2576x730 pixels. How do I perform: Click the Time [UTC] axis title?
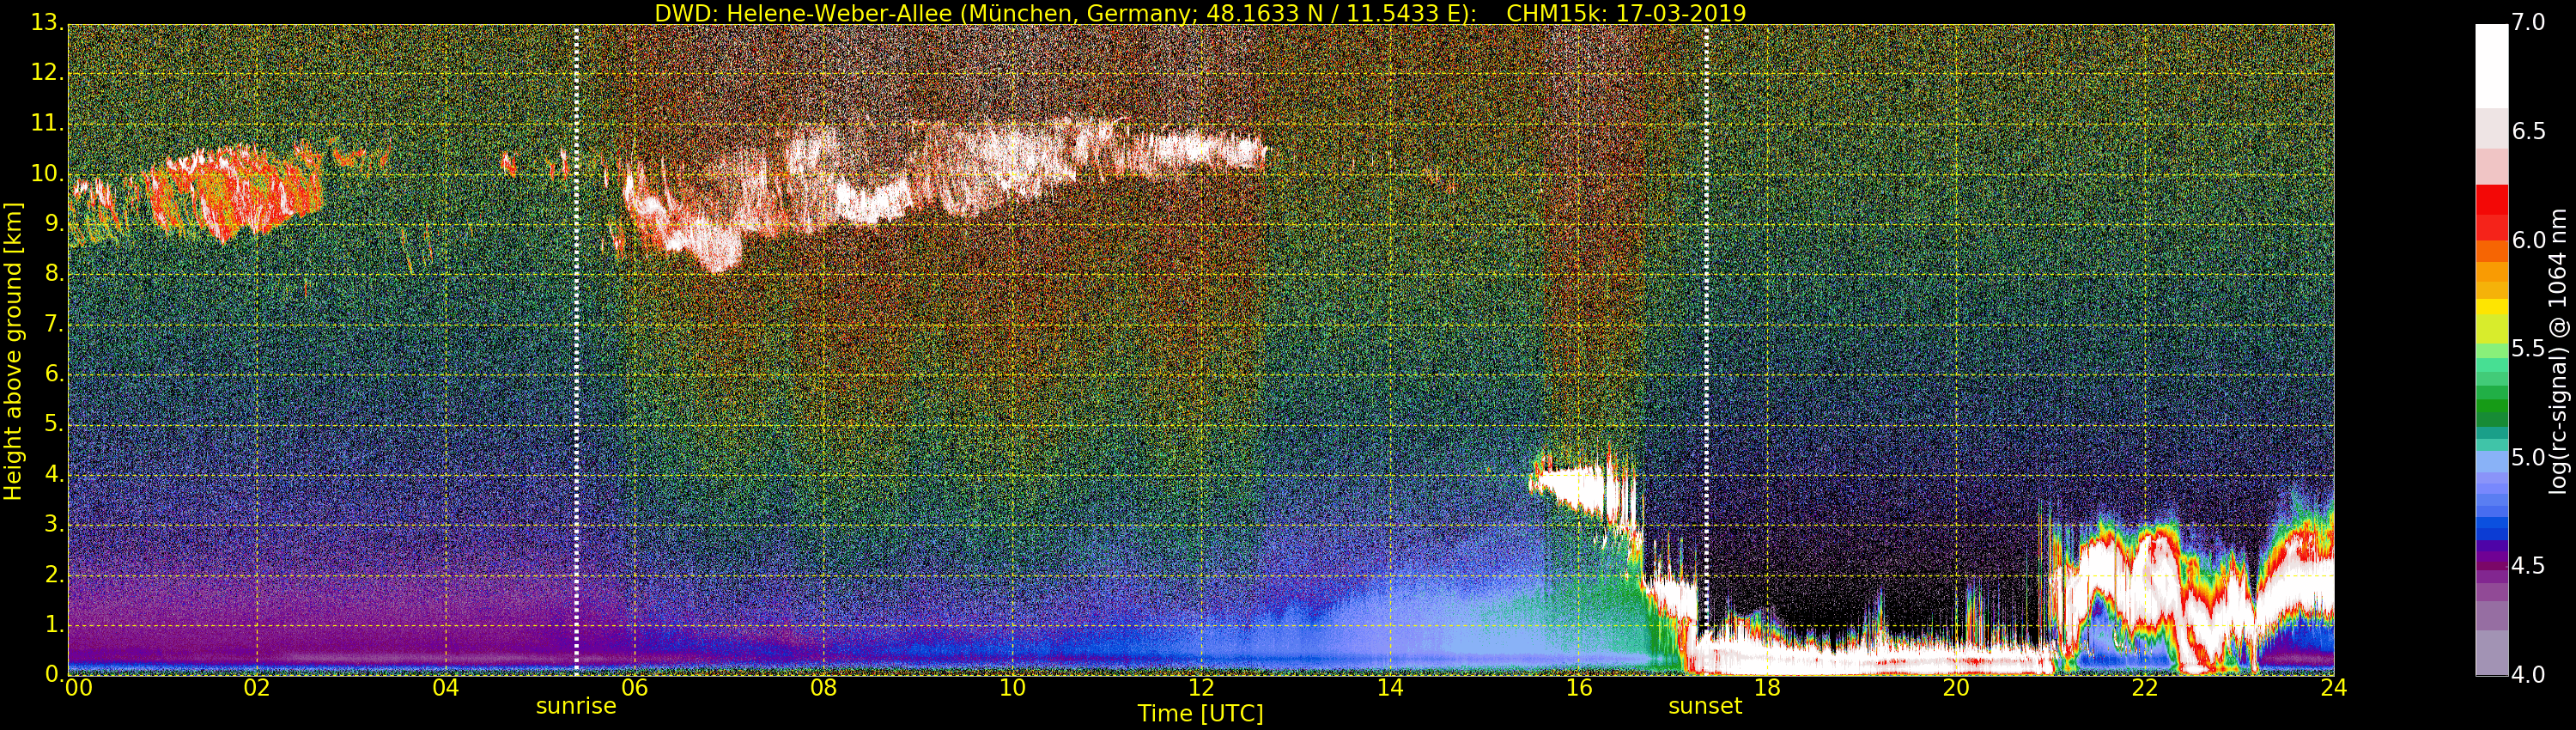pyautogui.click(x=1200, y=714)
